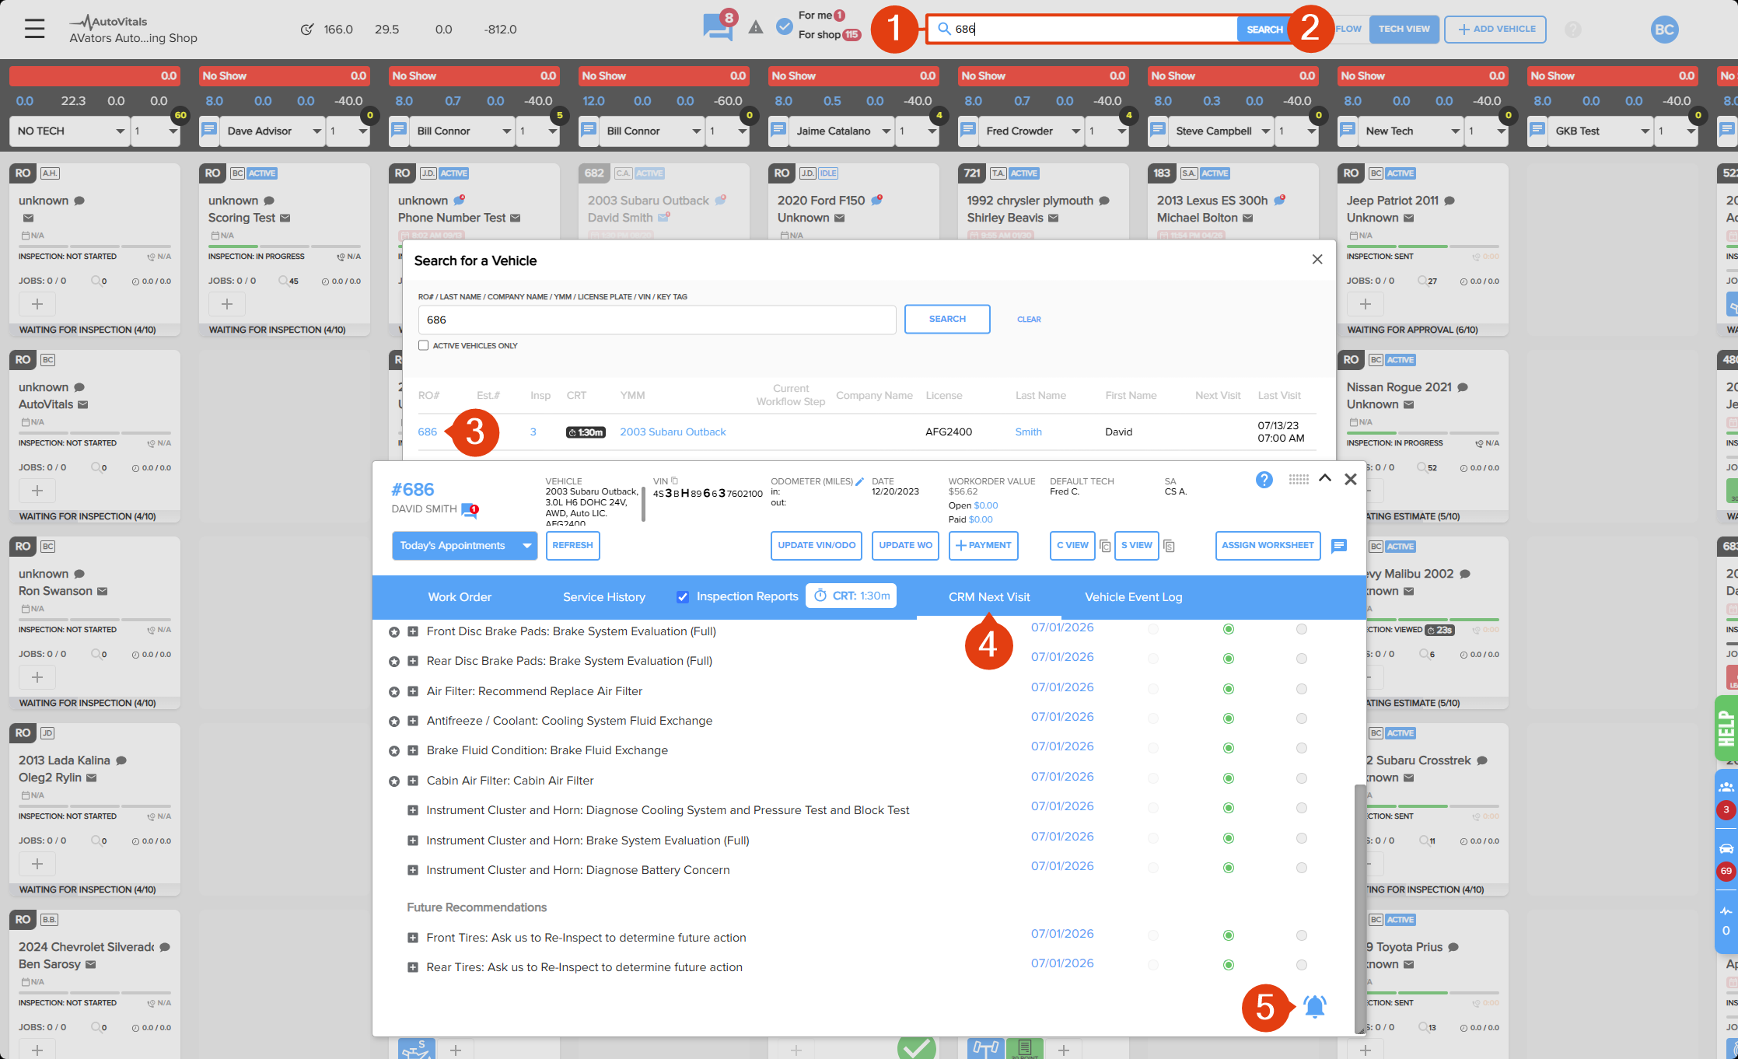Expand Diagnose Battery Concern row
Image resolution: width=1738 pixels, height=1059 pixels.
[x=413, y=871]
